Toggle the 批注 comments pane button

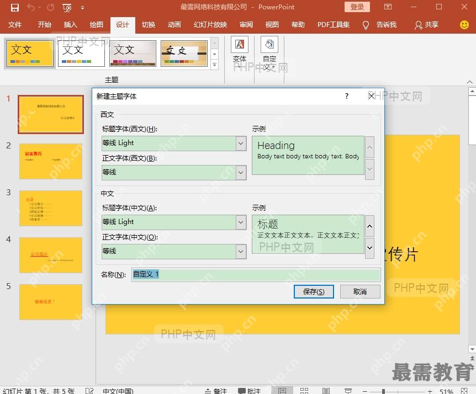pos(249,391)
